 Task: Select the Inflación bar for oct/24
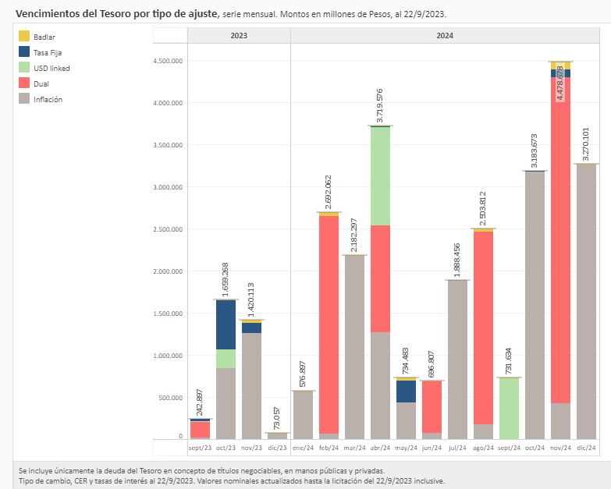click(x=535, y=305)
